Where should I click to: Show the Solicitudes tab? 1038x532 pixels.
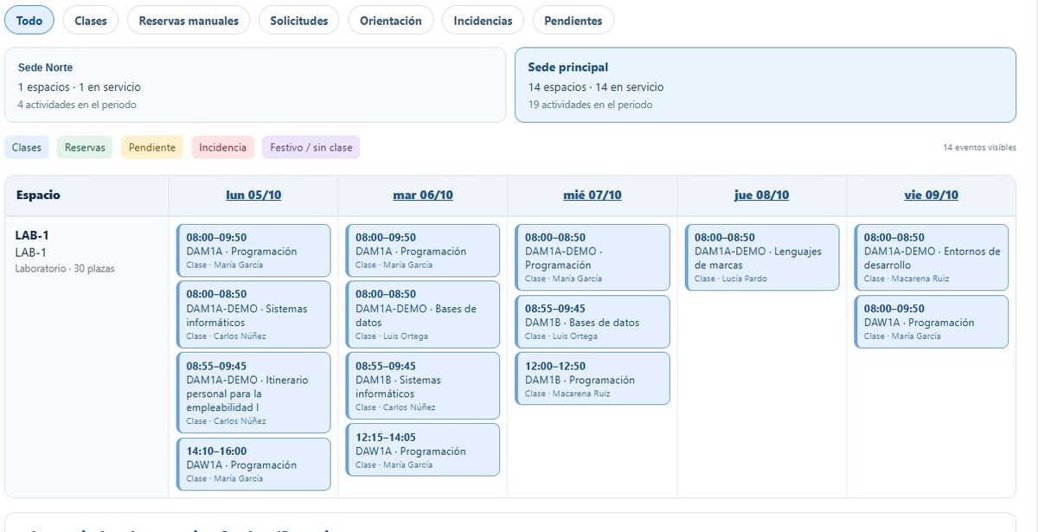(x=299, y=21)
